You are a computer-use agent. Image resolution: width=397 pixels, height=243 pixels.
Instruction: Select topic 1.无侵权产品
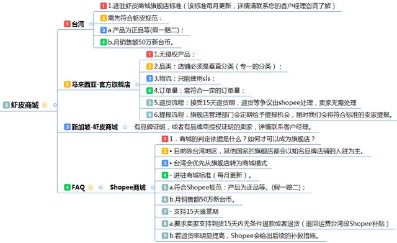coord(174,54)
